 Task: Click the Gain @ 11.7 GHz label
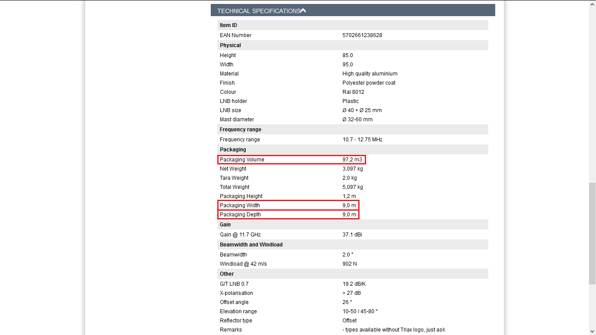(x=240, y=235)
